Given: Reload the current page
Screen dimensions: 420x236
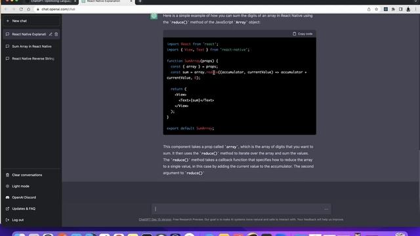Looking at the screenshot, I should (x=21, y=9).
